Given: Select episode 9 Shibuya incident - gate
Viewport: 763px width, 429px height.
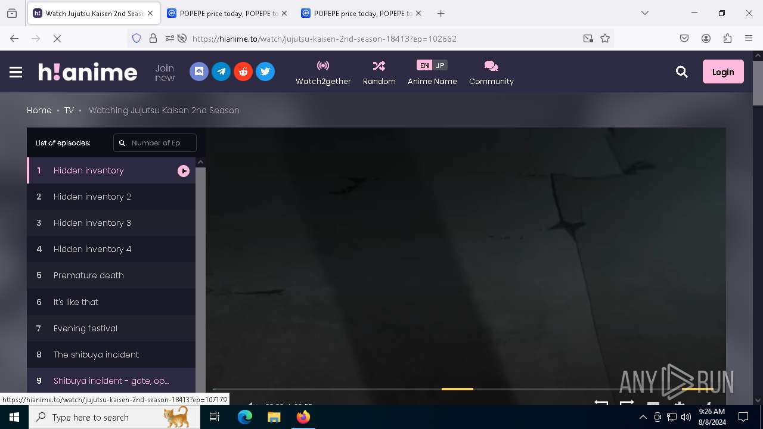Looking at the screenshot, I should click(x=111, y=381).
